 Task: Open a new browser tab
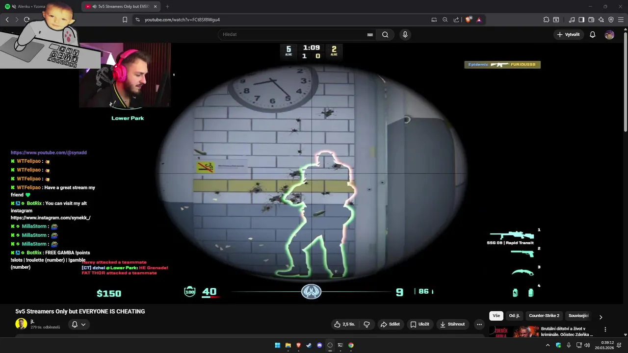point(167,6)
